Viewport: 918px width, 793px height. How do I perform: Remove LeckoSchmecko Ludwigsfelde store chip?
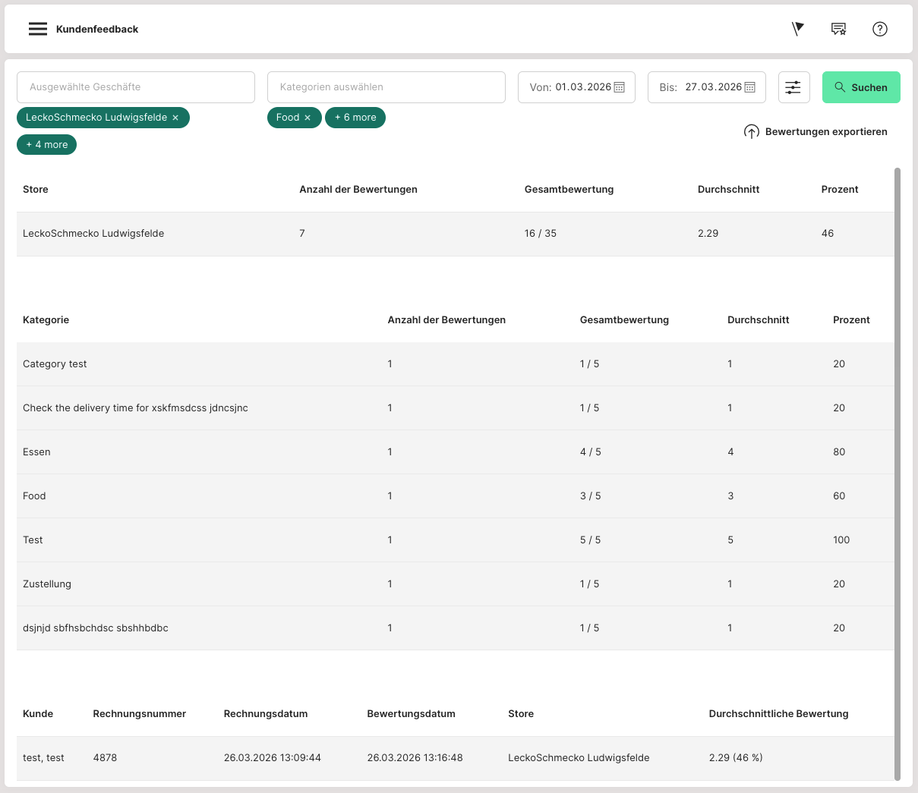175,118
